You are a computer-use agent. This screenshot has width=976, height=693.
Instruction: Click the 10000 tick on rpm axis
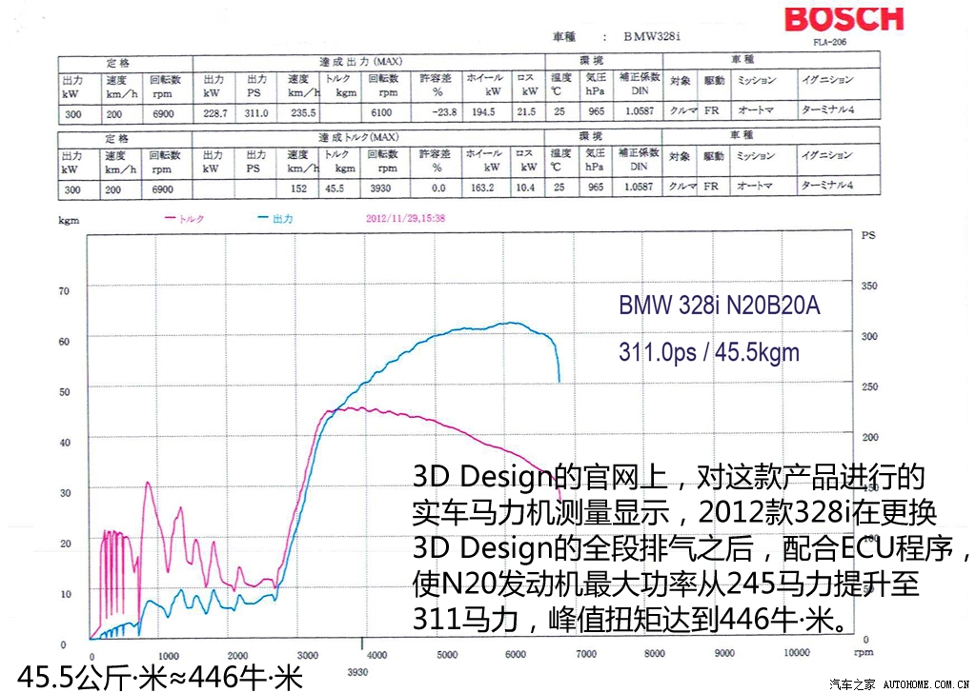(797, 653)
